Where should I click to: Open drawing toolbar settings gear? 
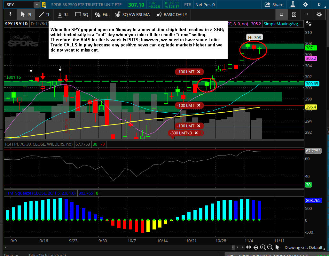click(319, 14)
